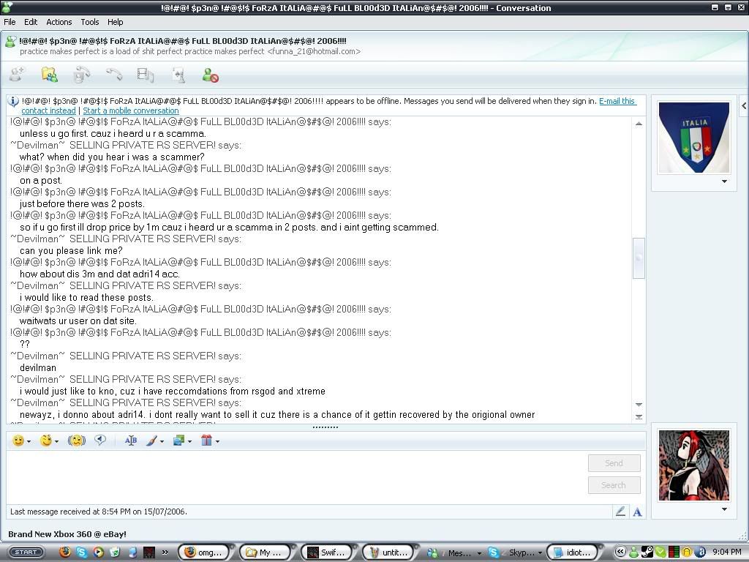
Task: Open the Actions menu
Action: coord(59,22)
